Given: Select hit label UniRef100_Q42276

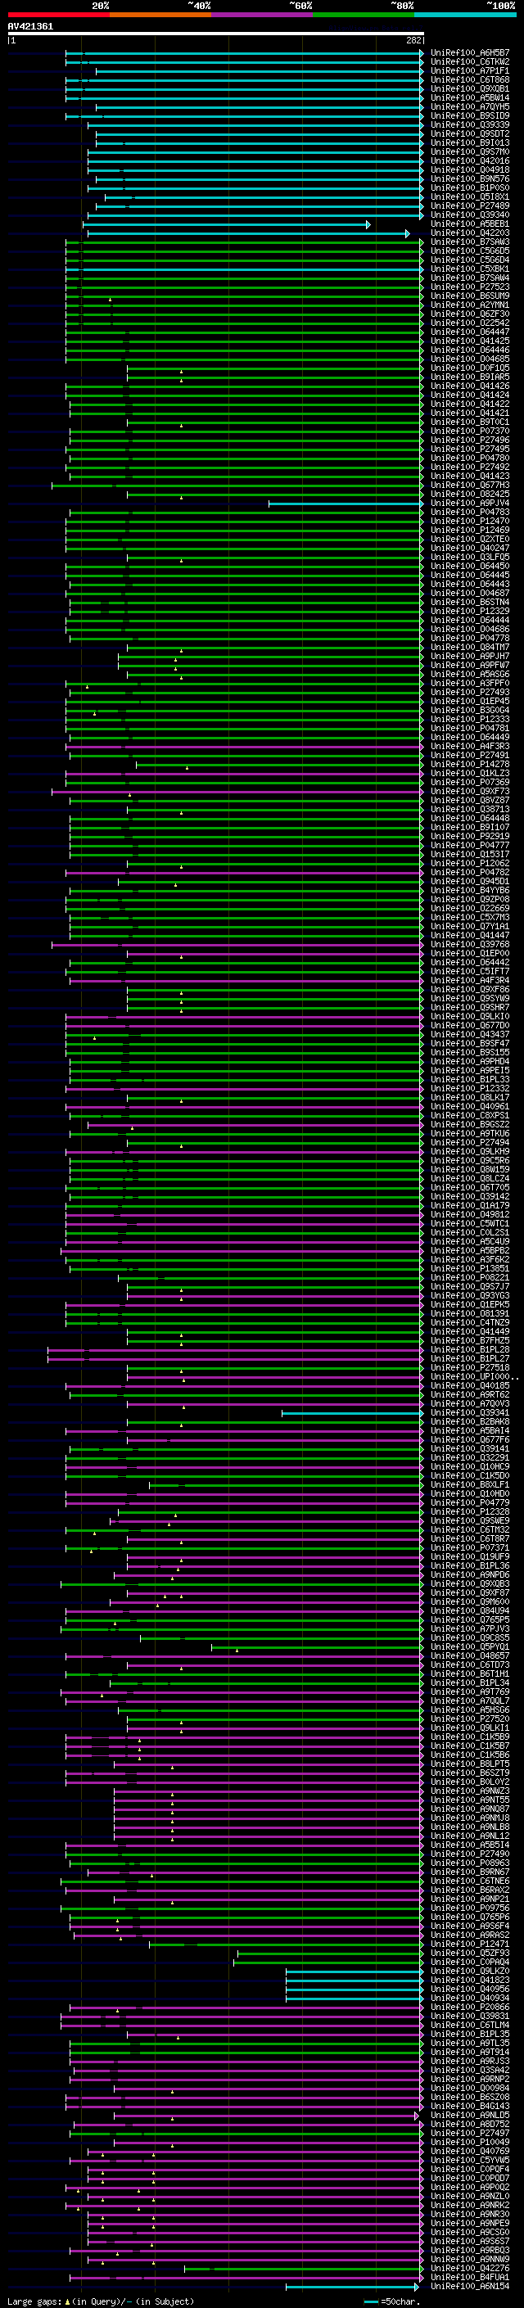Looking at the screenshot, I should point(470,2268).
